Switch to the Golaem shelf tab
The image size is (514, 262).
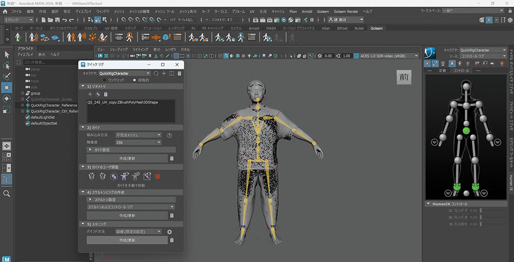coord(377,28)
